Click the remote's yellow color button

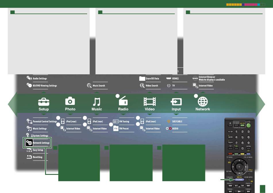click(242, 154)
